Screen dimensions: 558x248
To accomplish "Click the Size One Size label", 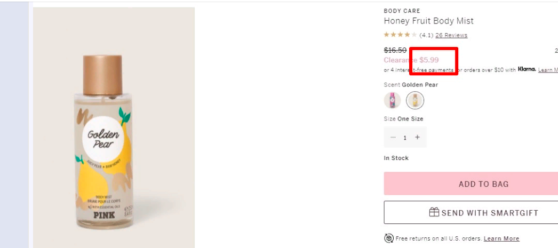I will [403, 119].
